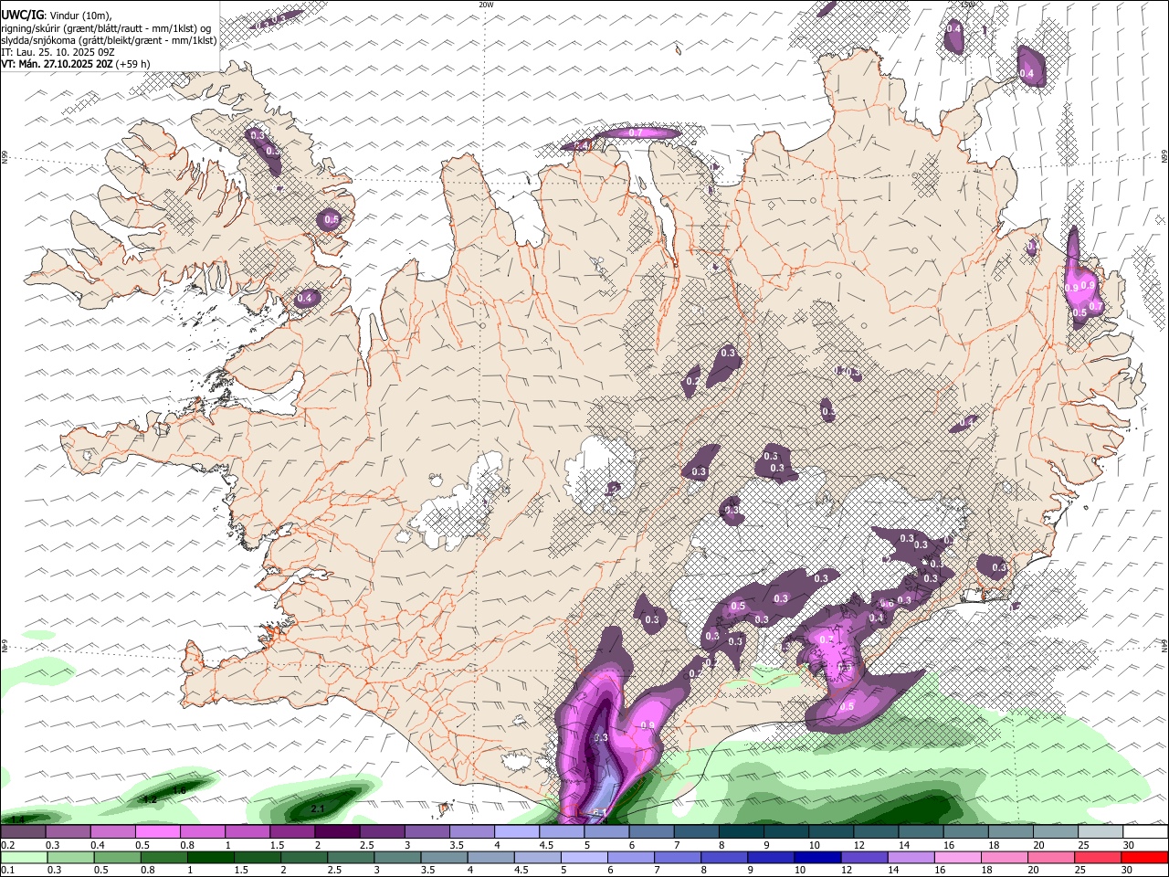The height and width of the screenshot is (877, 1169).
Task: Click the 'VT: Mán. 27.10.2025 20Z' valid time
Action: pos(57,64)
